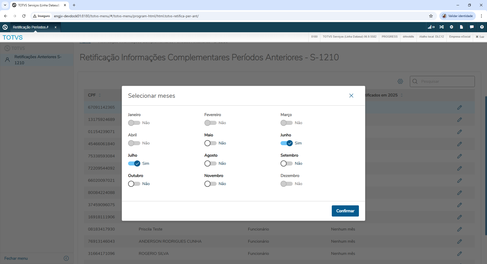
Task: Click the Atalho local: DLC12 item
Action: pos(431,37)
